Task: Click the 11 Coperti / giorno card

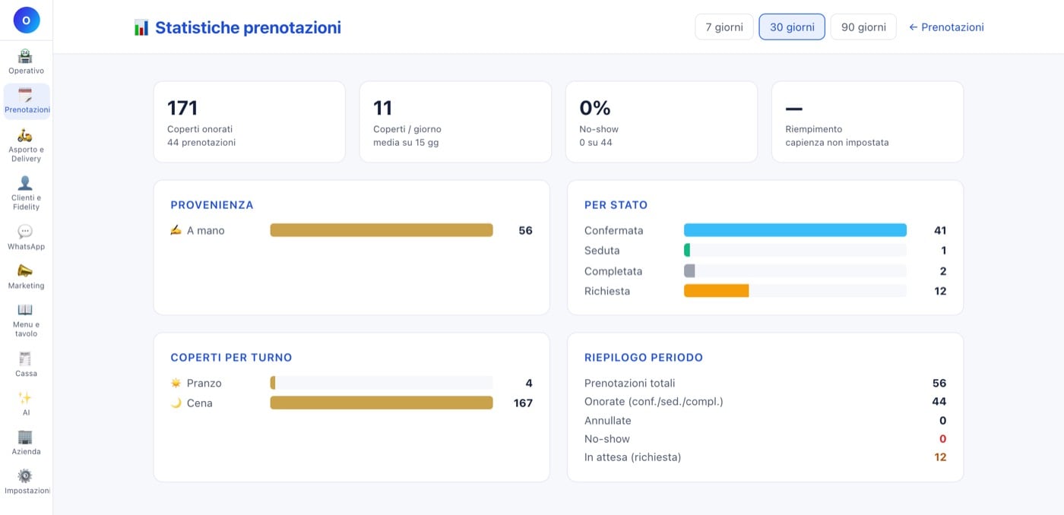Action: click(x=455, y=122)
